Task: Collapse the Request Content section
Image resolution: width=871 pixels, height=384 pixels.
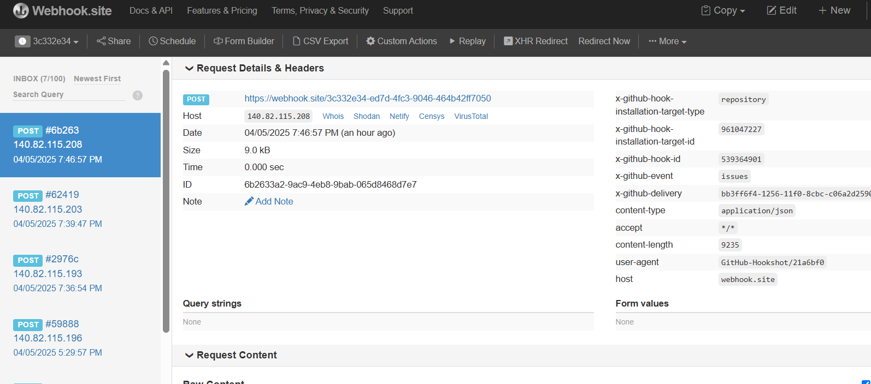Action: [231, 355]
